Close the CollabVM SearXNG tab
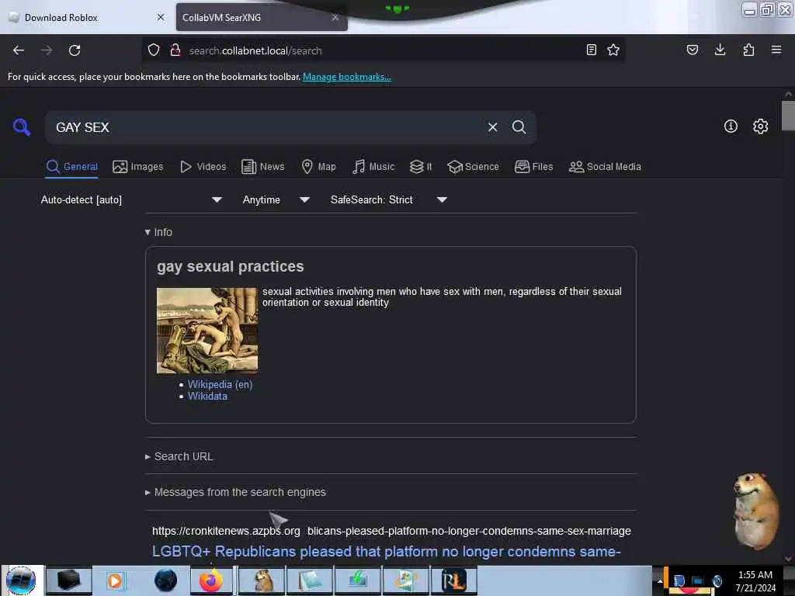This screenshot has width=795, height=596. (x=335, y=17)
